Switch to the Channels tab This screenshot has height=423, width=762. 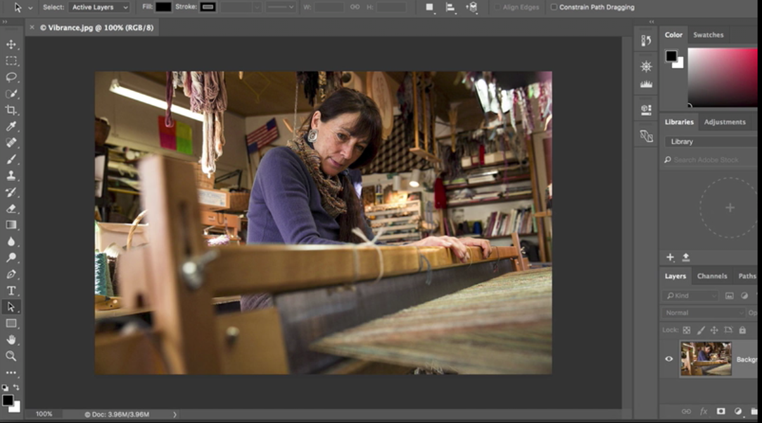pyautogui.click(x=712, y=276)
